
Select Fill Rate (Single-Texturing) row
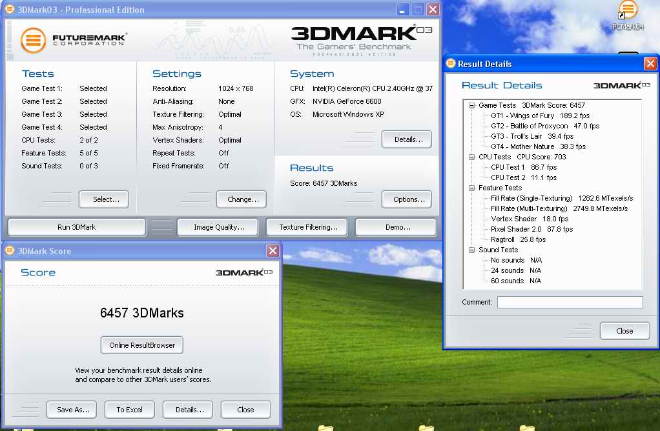click(x=562, y=198)
